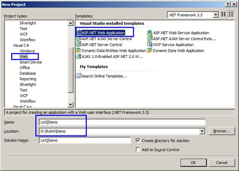Select ASP.NET Web Service Application template icon

149,33
